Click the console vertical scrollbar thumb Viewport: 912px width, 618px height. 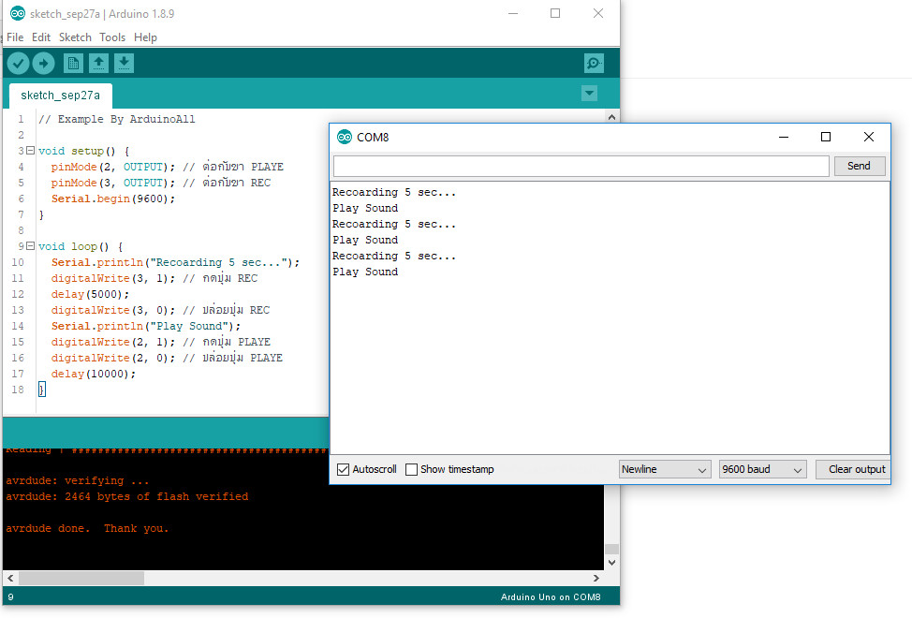coord(611,549)
